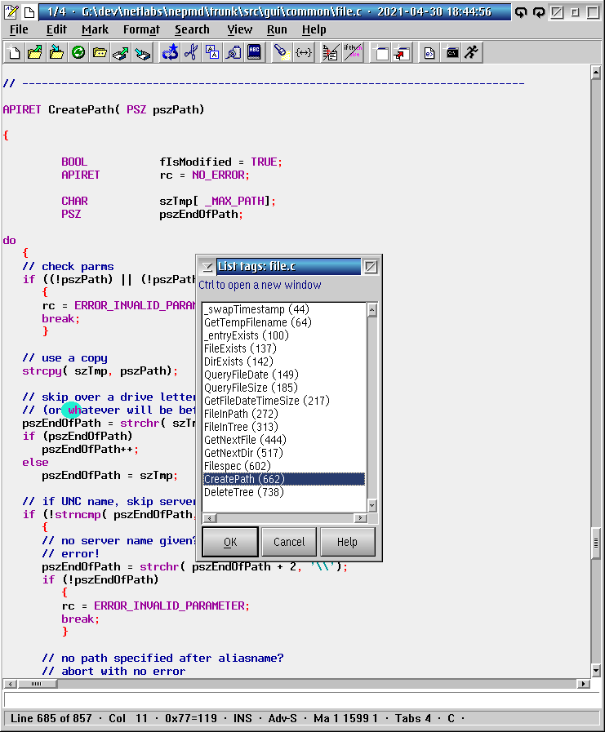Click Cancel in List tags dialog
The height and width of the screenshot is (732, 605).
pos(289,542)
